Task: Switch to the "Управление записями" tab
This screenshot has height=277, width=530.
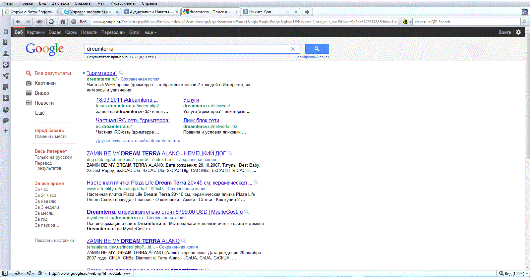Action: coord(91,12)
